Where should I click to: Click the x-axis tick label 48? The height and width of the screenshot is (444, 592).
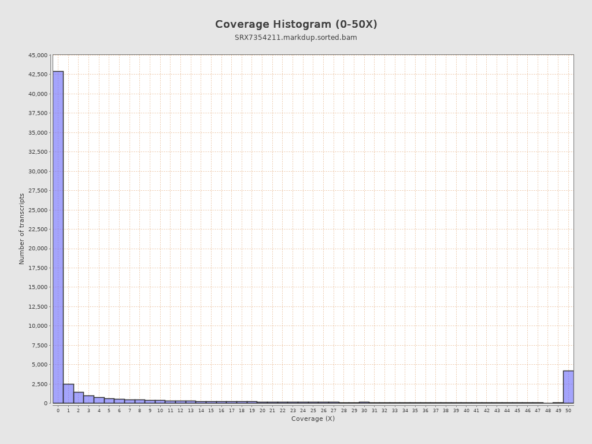pos(548,410)
